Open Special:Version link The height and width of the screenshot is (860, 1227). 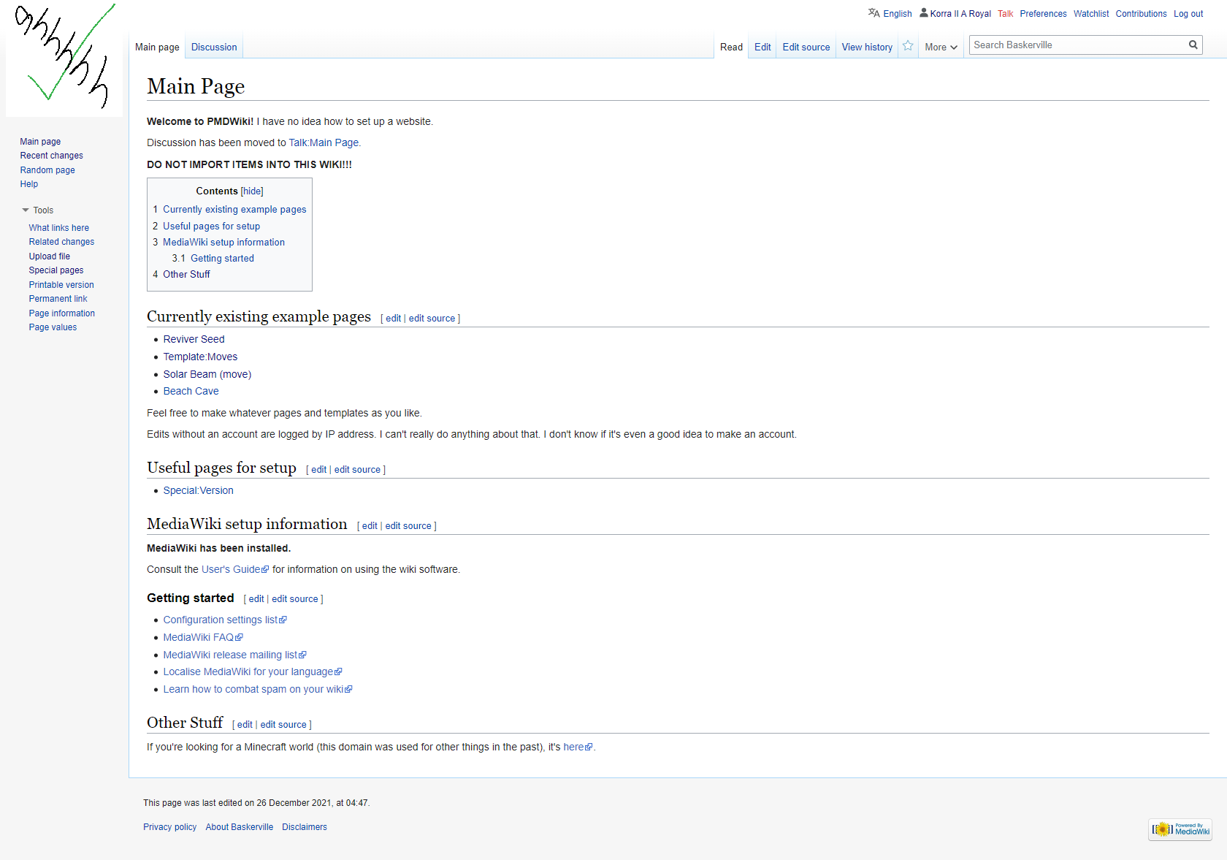pos(198,491)
